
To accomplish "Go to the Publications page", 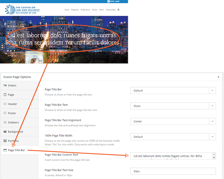I will click(x=85, y=10).
